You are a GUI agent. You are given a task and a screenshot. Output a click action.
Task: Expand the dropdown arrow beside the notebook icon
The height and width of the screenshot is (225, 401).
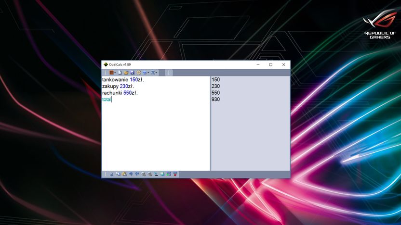(115, 73)
